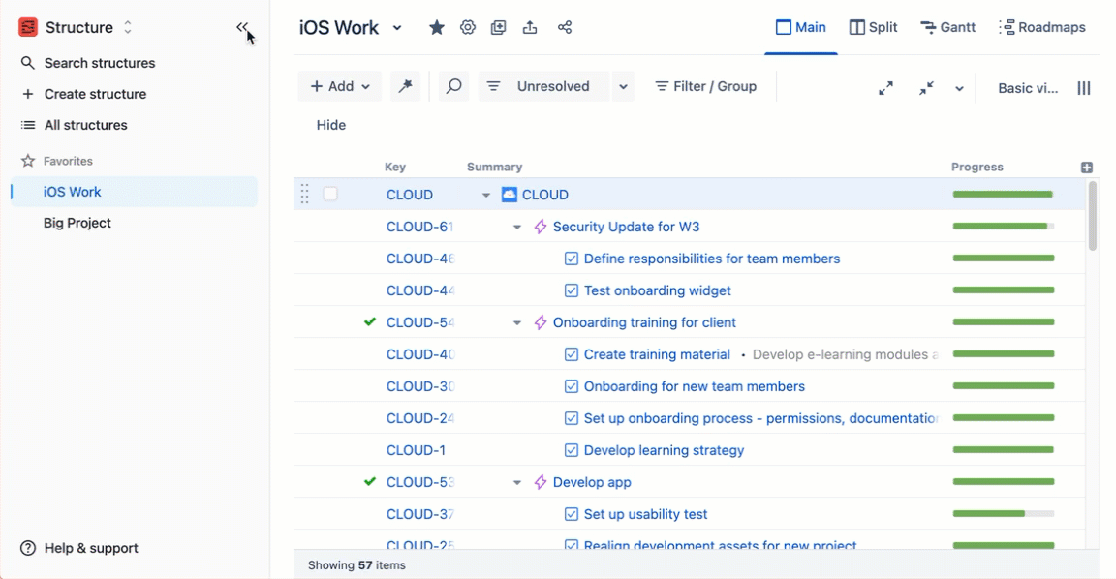Toggle completion checkbox on Test onboarding widget
Screen dimensions: 1116x579
click(x=572, y=290)
